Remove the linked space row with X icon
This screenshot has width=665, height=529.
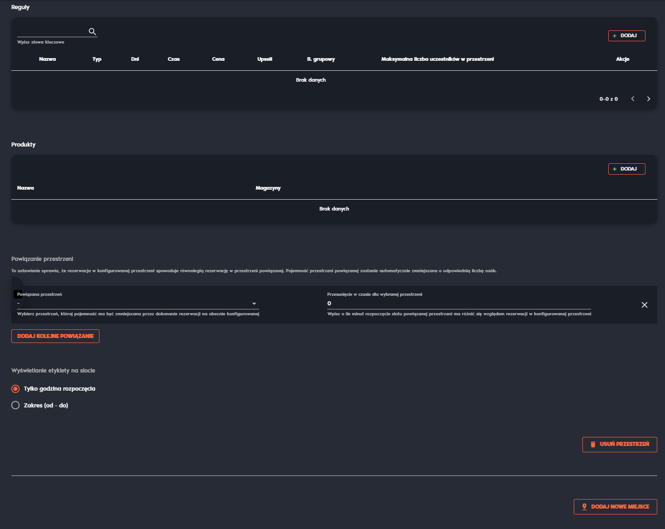(645, 305)
